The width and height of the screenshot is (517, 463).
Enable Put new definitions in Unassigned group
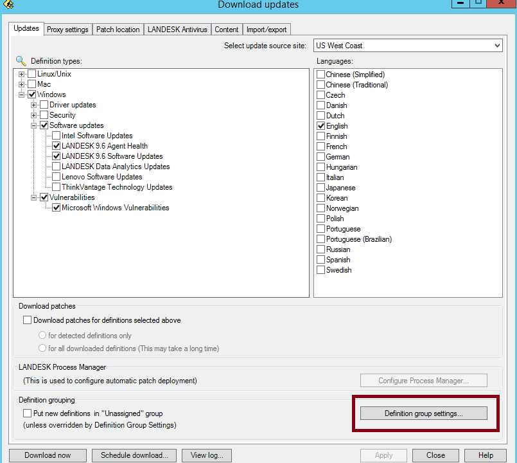26,414
